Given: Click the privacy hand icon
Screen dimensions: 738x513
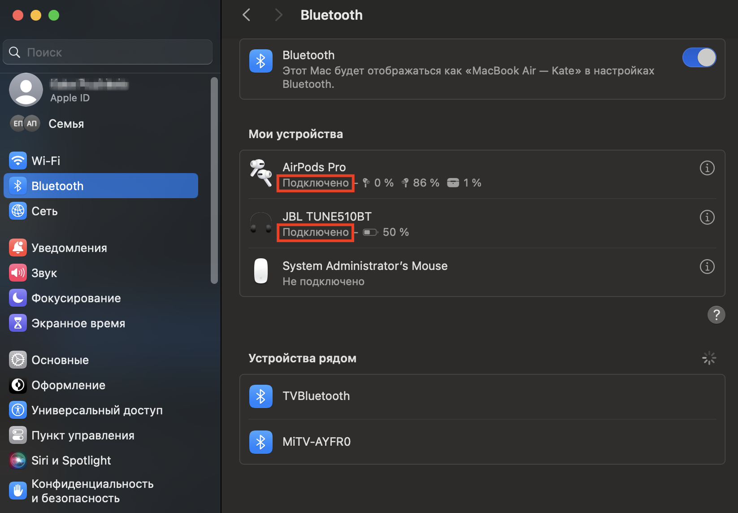Looking at the screenshot, I should pyautogui.click(x=18, y=491).
